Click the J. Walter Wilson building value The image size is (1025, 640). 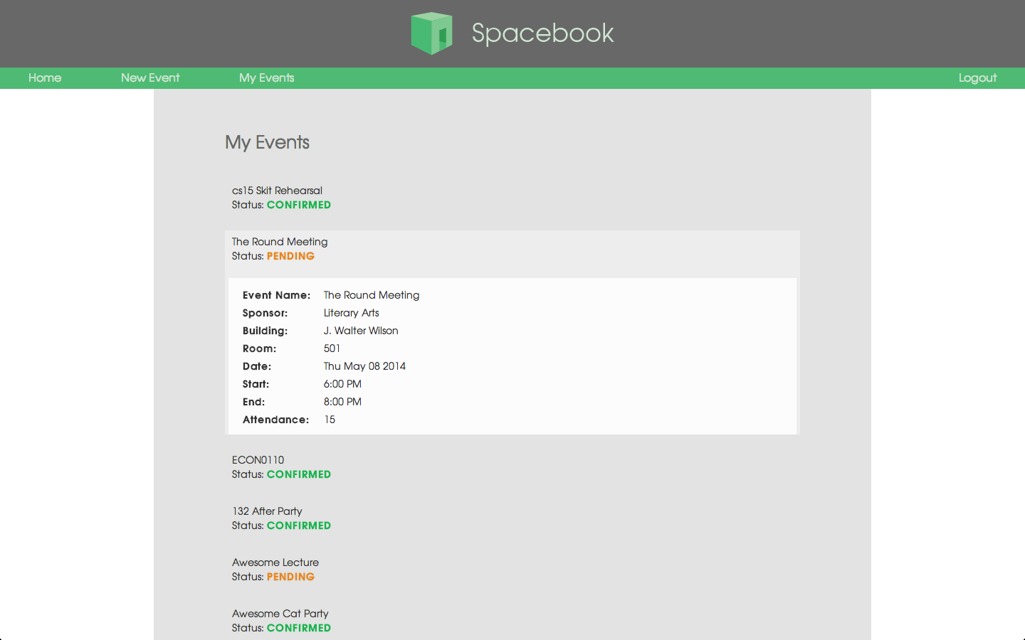coord(361,331)
